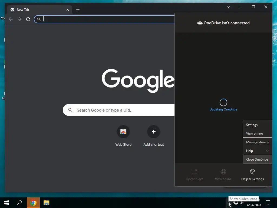Click the Chrome taskbar icon
The image size is (277, 208).
coord(33,203)
